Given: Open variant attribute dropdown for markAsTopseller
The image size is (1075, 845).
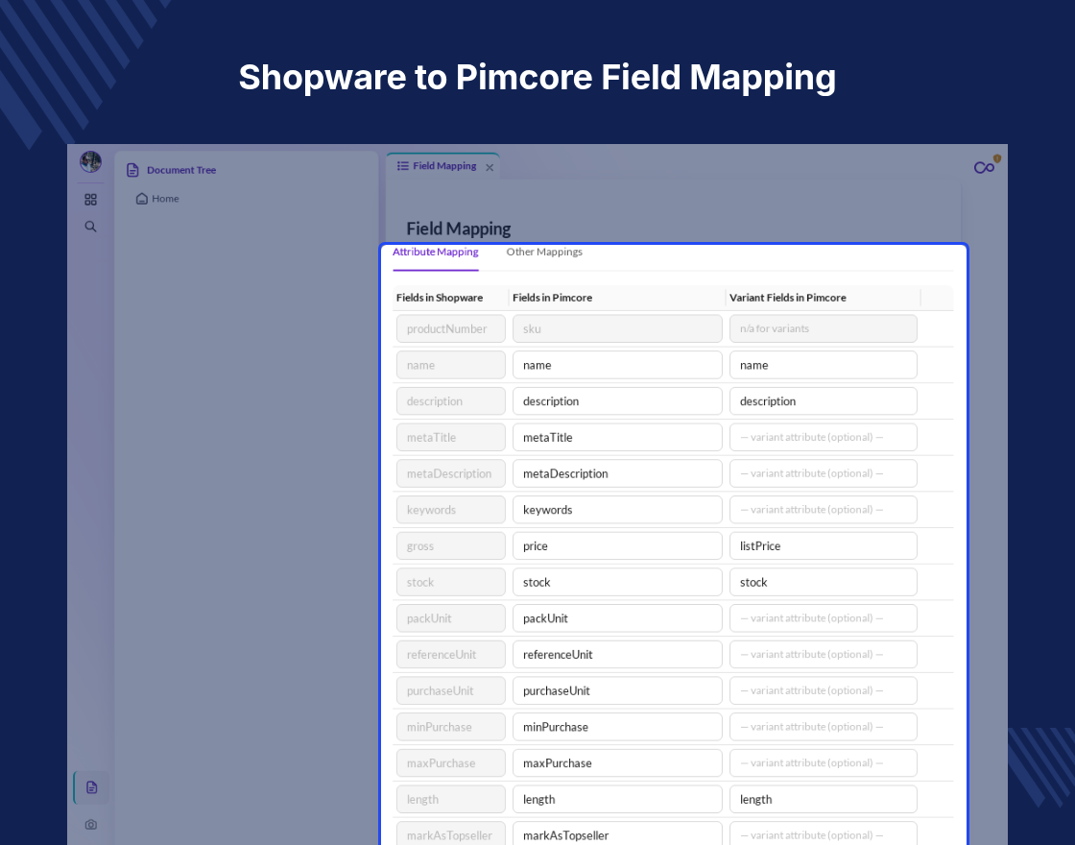Looking at the screenshot, I should point(823,833).
